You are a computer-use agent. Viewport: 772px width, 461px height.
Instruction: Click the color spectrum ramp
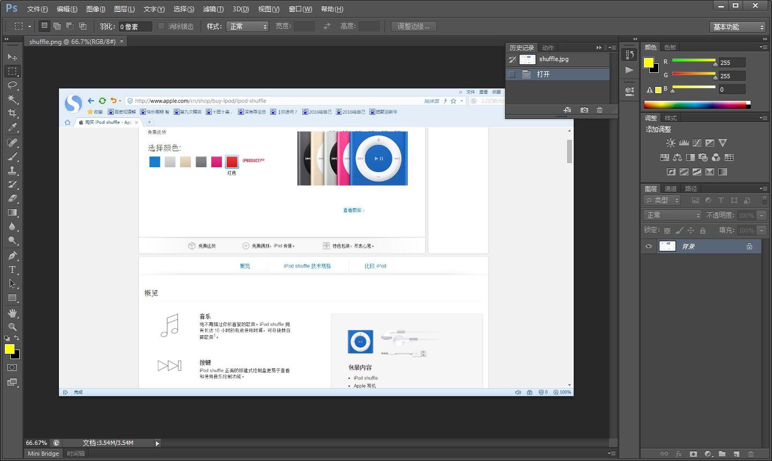coord(697,105)
